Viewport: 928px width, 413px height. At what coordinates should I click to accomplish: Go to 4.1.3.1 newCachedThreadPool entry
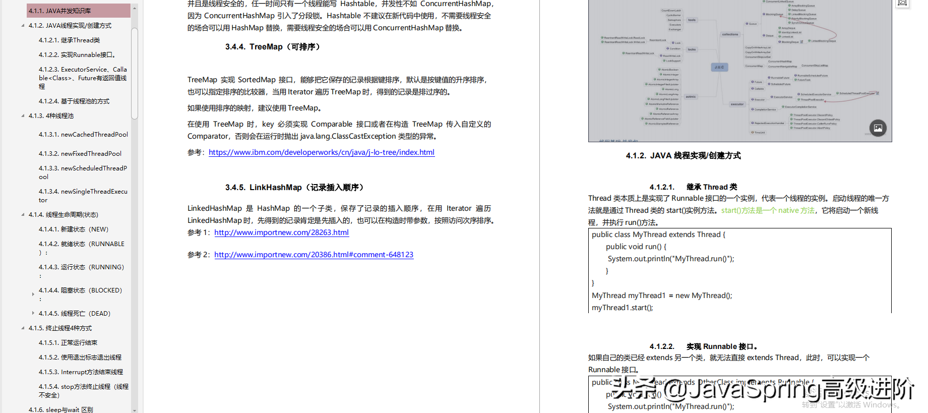(83, 135)
